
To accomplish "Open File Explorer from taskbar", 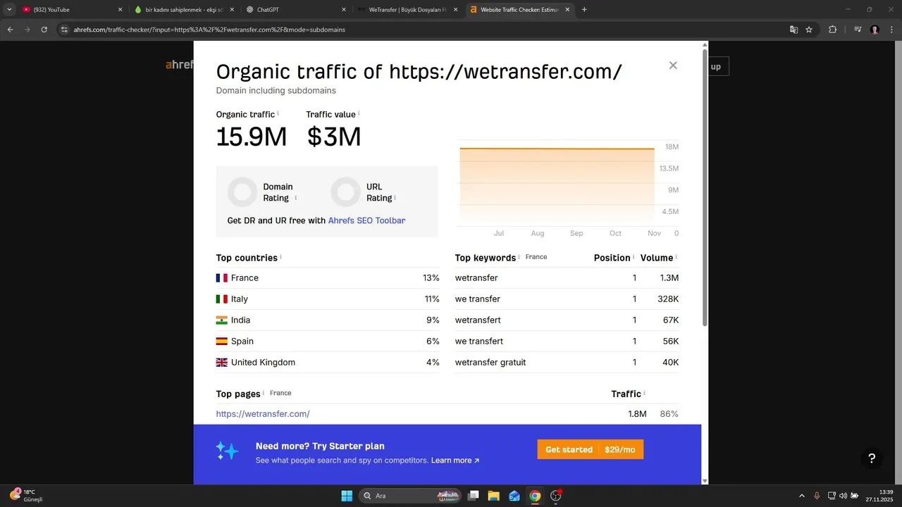I will tap(494, 496).
